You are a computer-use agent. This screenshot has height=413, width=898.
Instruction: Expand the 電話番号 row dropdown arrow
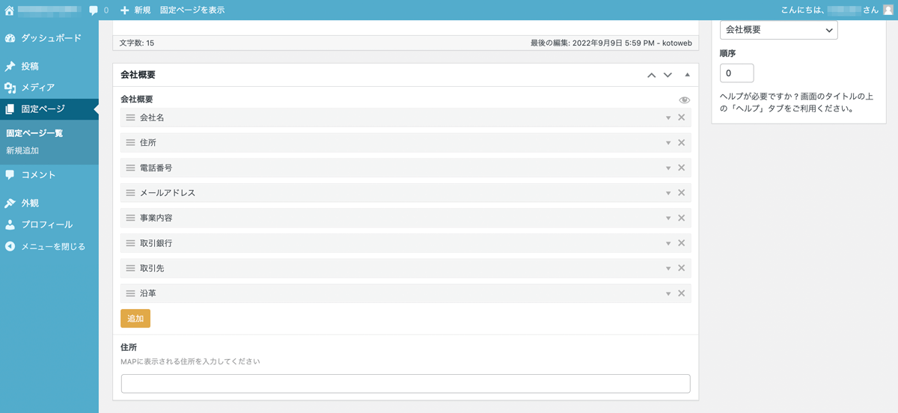668,168
